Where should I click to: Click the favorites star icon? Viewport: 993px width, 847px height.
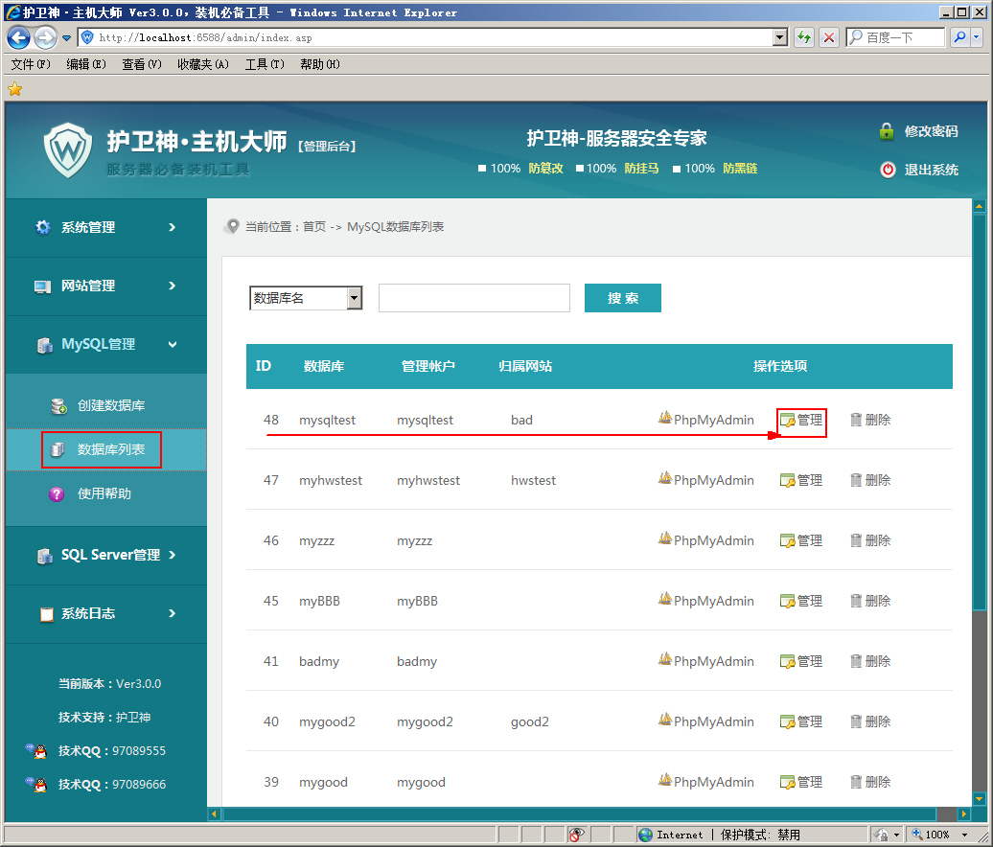(x=14, y=88)
